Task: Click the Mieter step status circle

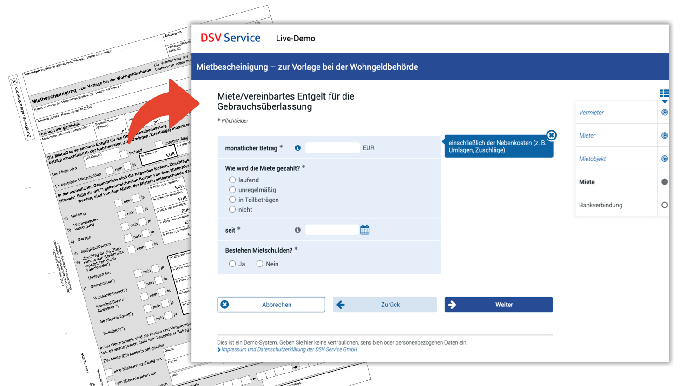Action: point(665,135)
